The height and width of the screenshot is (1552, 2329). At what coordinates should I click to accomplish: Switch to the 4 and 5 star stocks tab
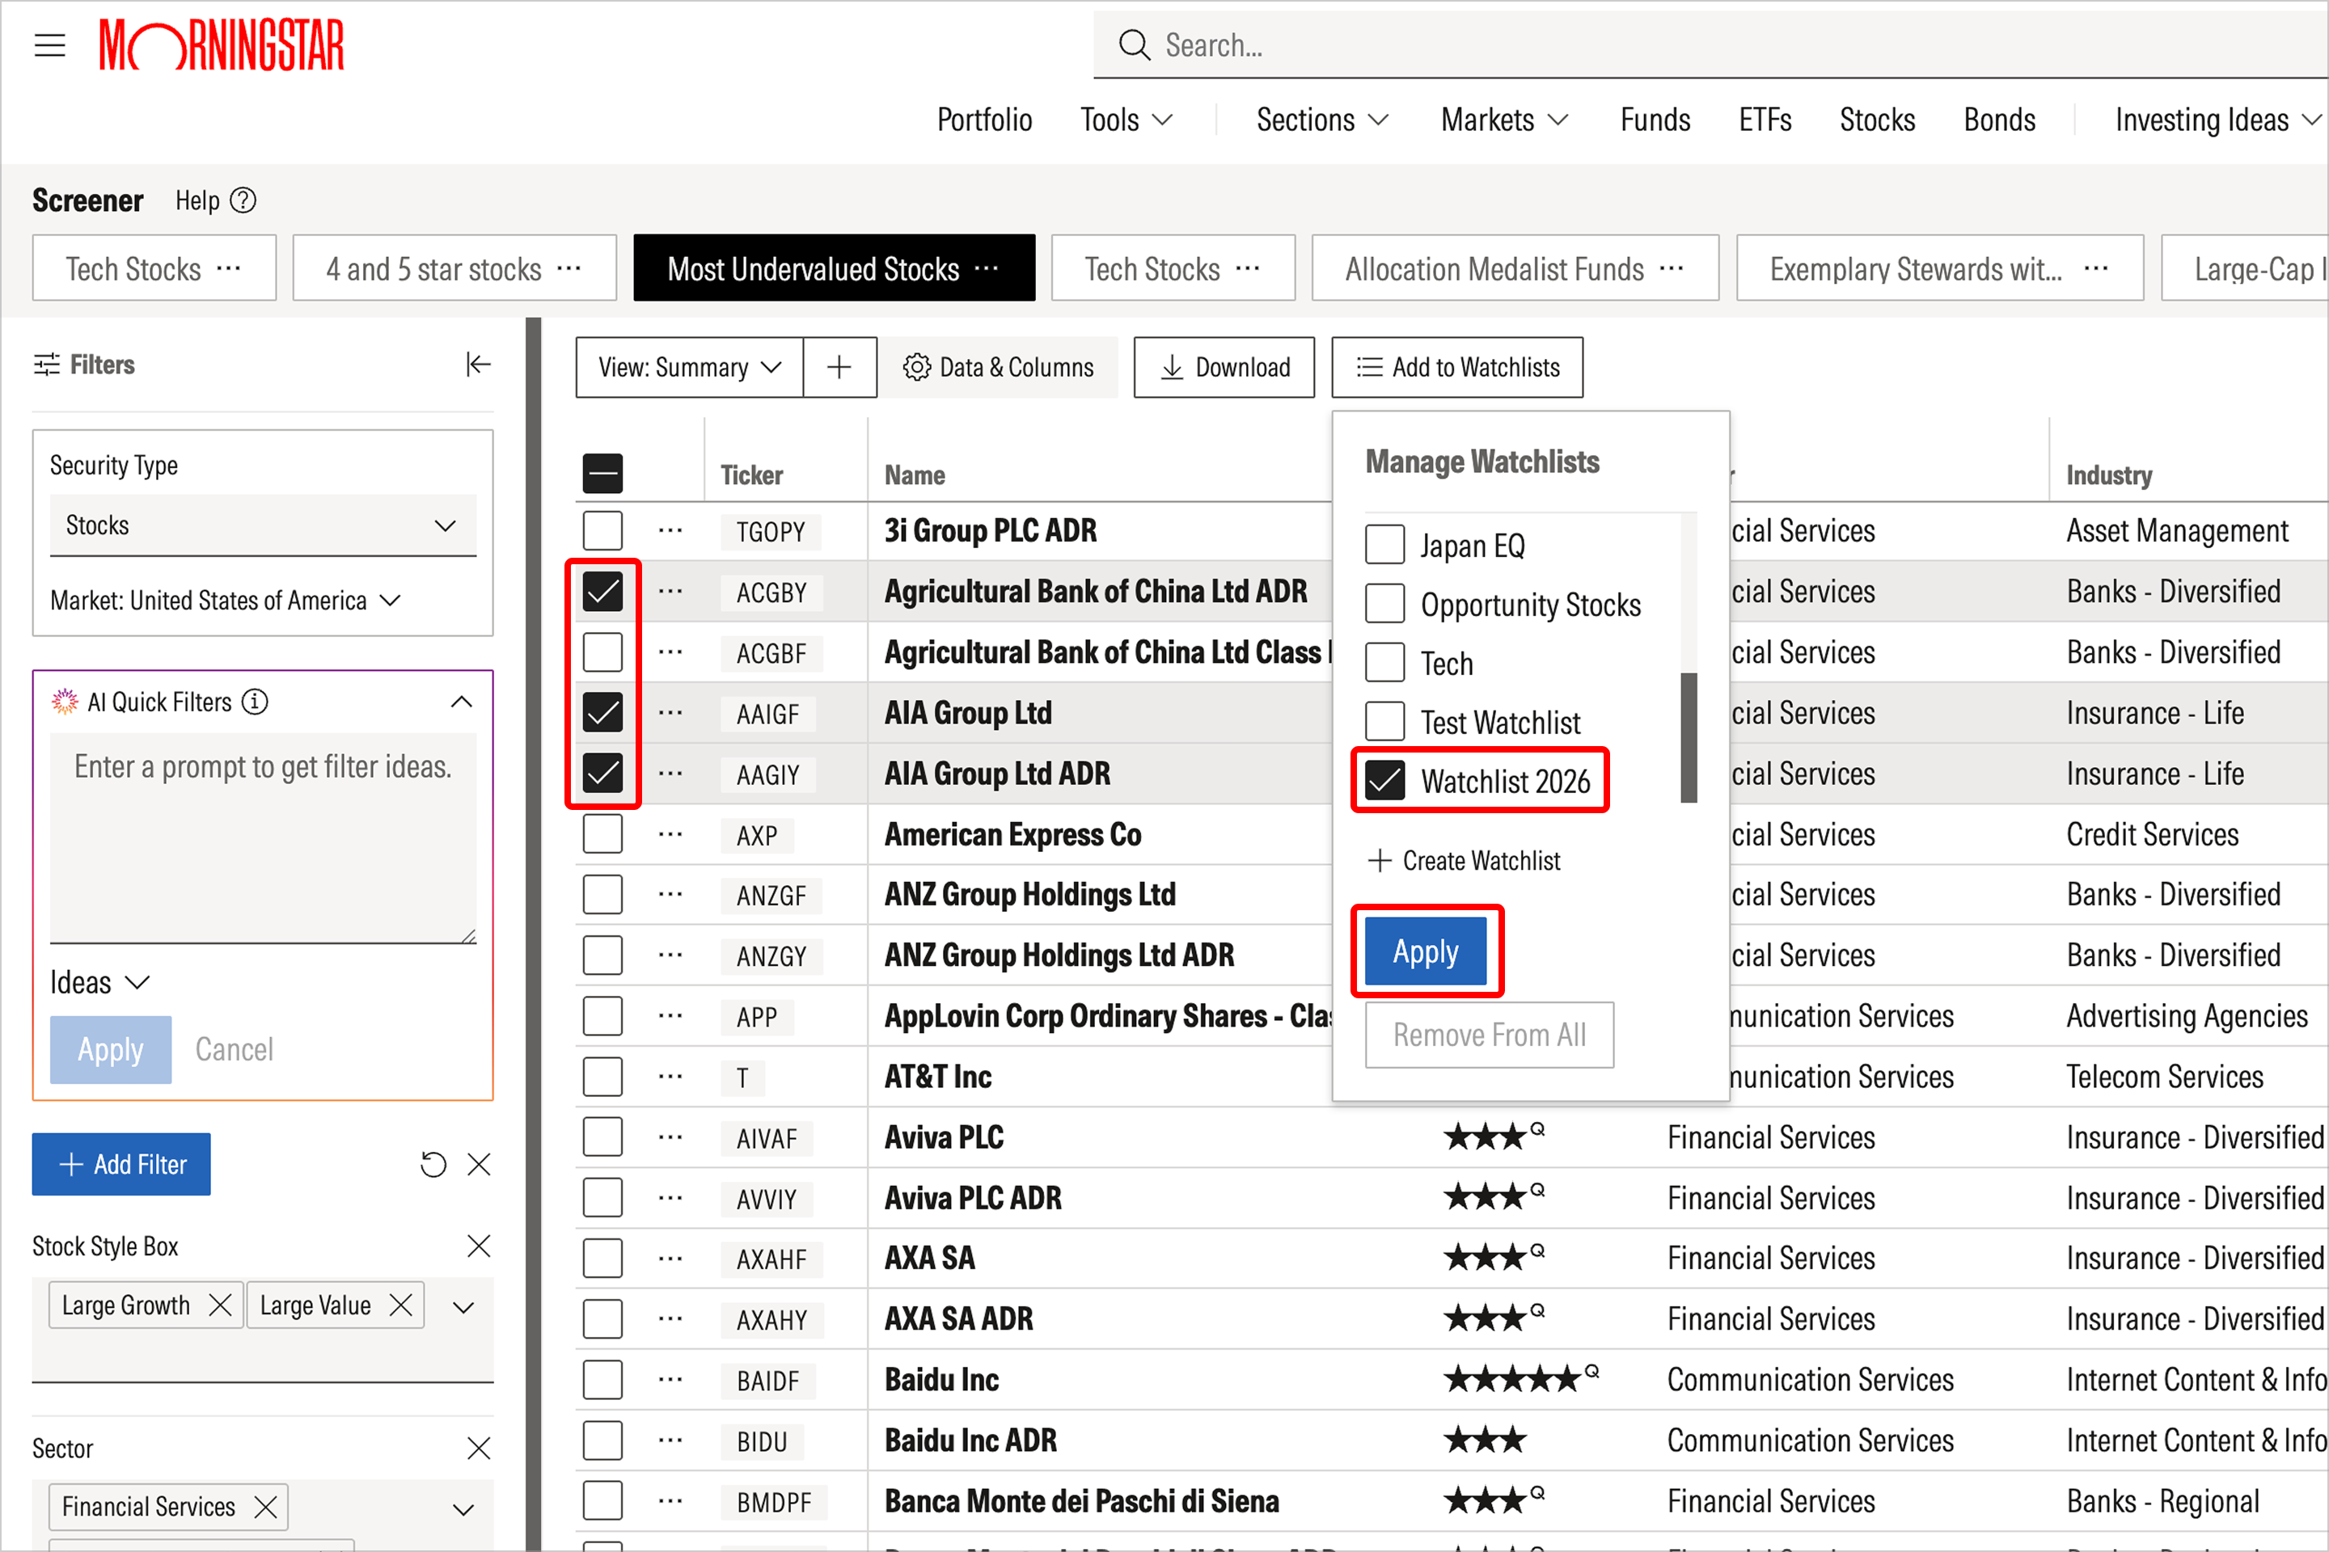454,268
